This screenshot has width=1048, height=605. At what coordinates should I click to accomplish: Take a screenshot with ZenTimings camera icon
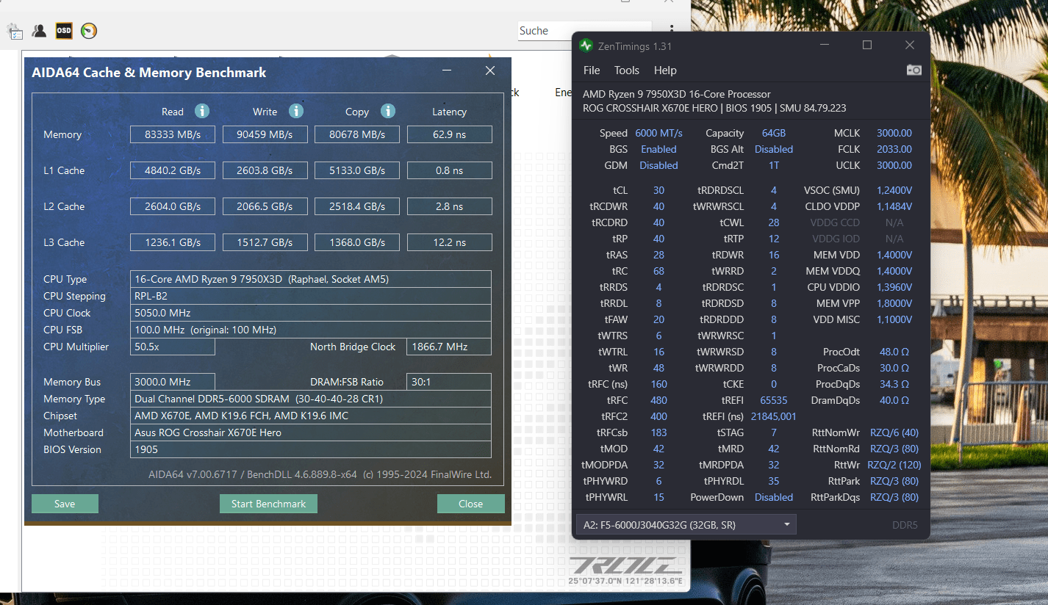(x=914, y=70)
